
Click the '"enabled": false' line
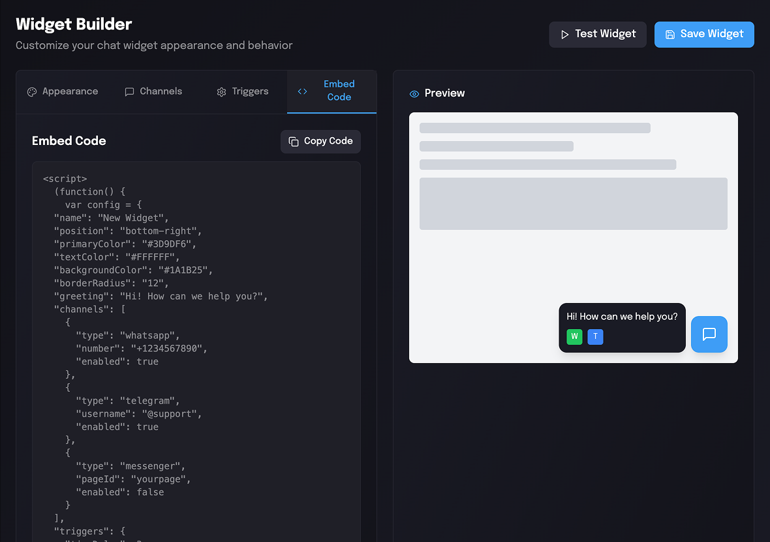point(120,492)
